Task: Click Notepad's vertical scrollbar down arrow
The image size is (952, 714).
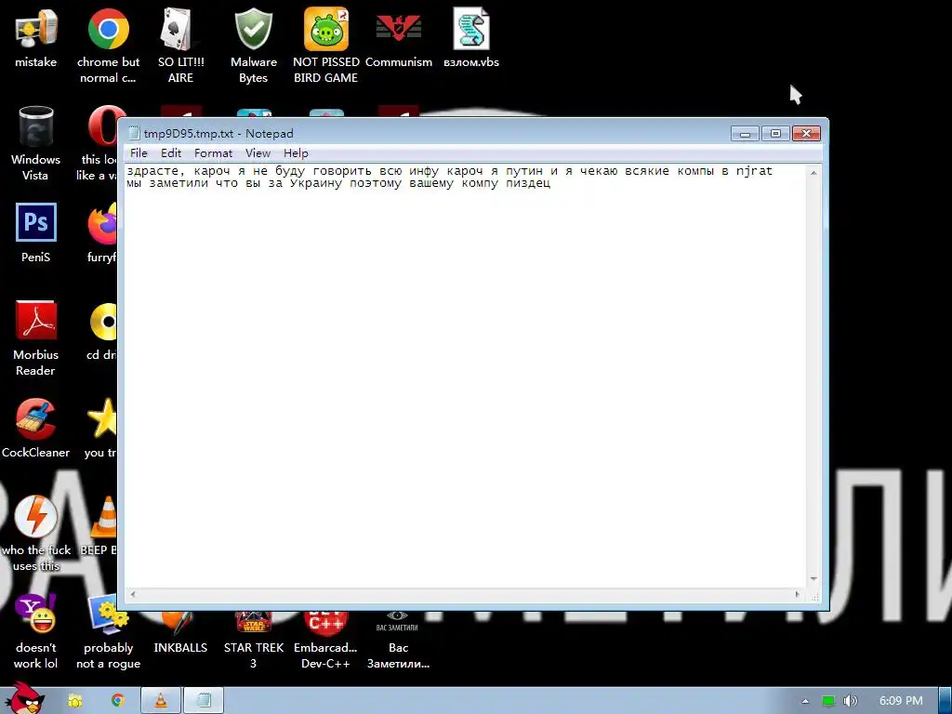Action: coord(813,579)
